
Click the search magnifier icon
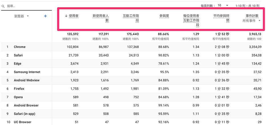click(x=3, y=6)
